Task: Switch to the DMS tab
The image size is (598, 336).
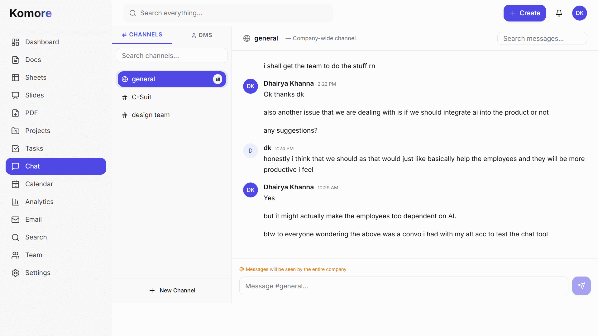Action: tap(202, 35)
